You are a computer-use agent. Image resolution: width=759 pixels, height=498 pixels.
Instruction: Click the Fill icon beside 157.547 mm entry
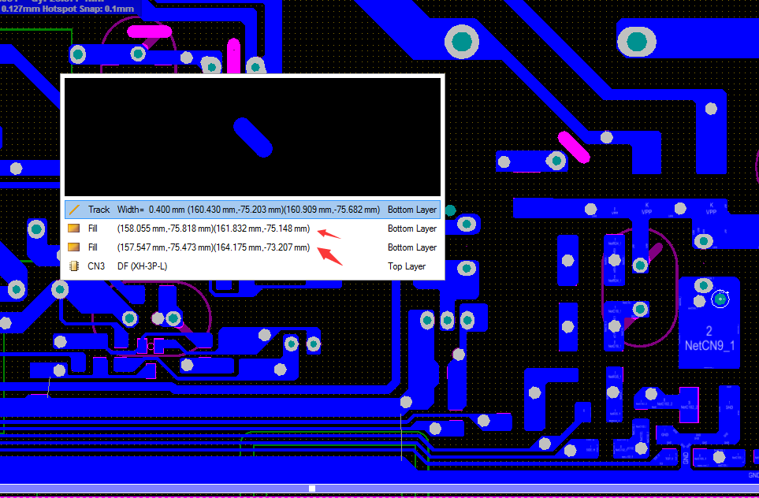[x=74, y=247]
